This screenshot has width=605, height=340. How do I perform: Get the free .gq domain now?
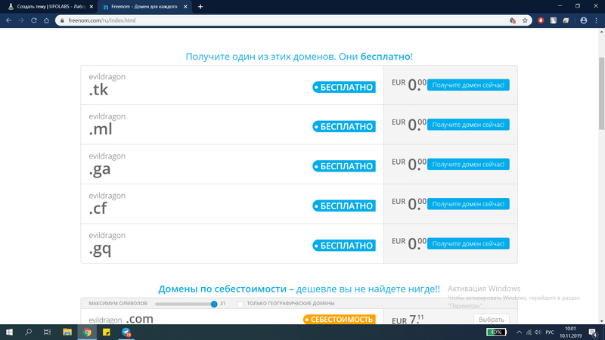pyautogui.click(x=468, y=243)
